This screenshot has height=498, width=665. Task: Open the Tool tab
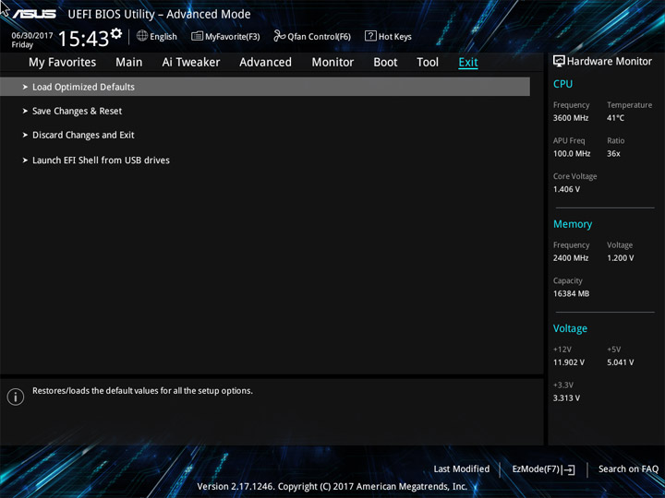pyautogui.click(x=428, y=63)
